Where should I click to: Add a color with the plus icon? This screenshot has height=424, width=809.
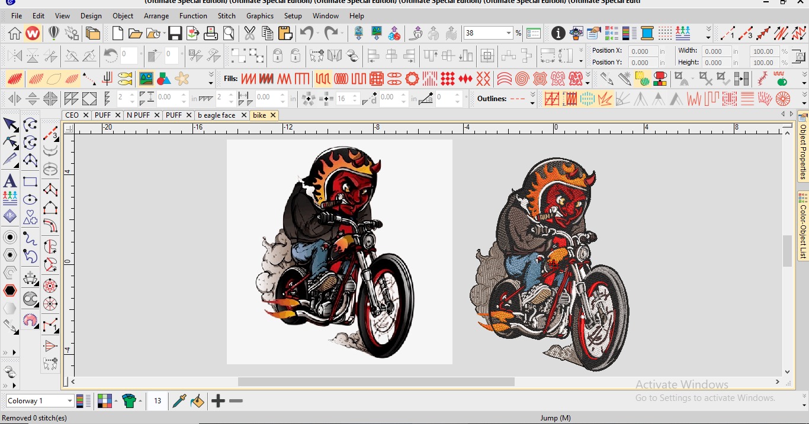click(x=218, y=401)
